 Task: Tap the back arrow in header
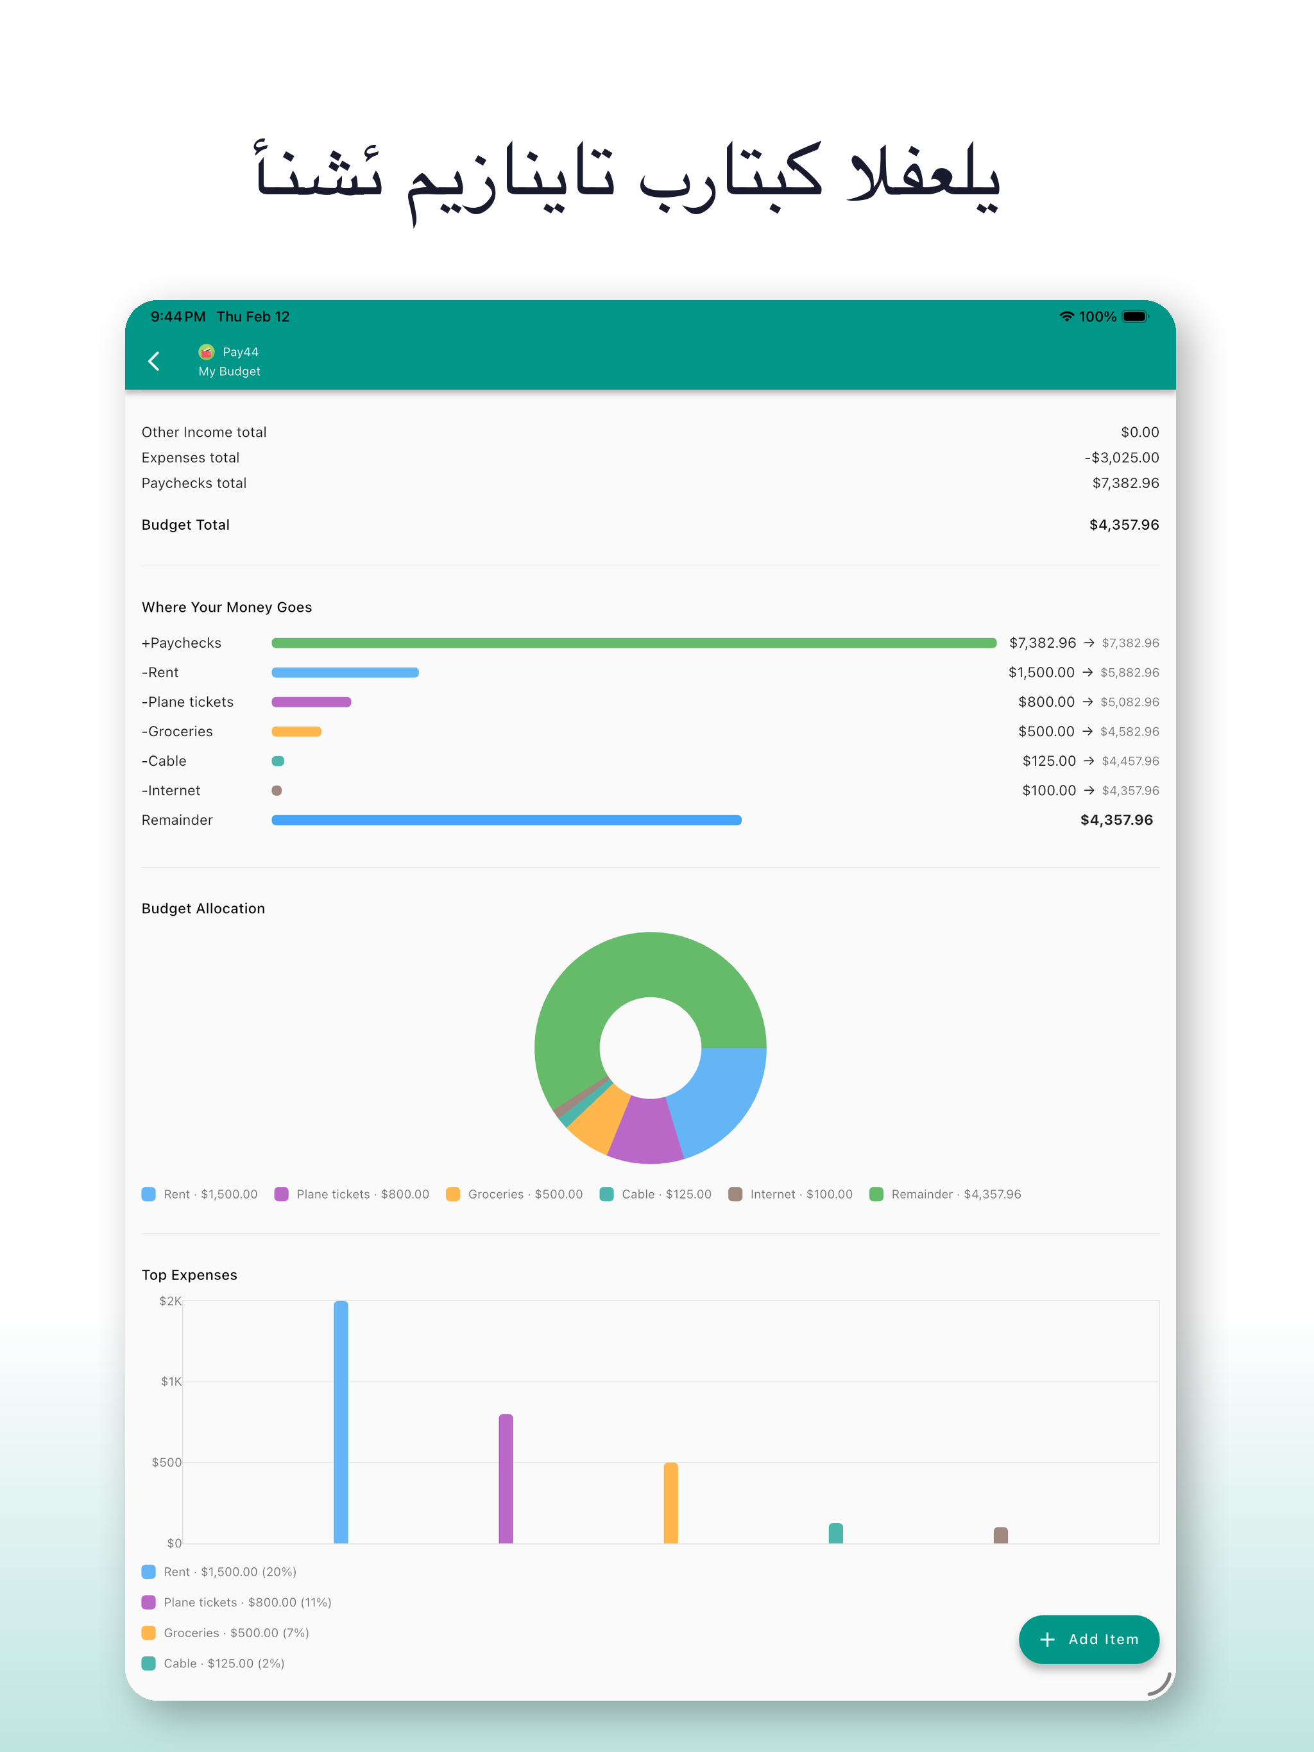coord(155,361)
